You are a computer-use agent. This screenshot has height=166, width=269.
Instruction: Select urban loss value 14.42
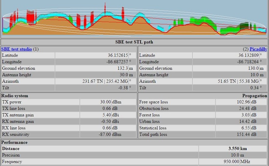tap(244, 121)
